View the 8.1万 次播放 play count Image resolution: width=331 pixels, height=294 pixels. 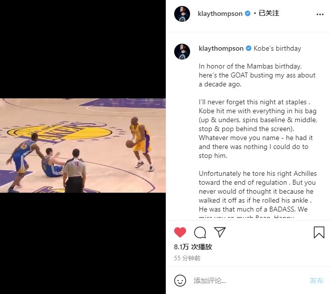(x=193, y=247)
